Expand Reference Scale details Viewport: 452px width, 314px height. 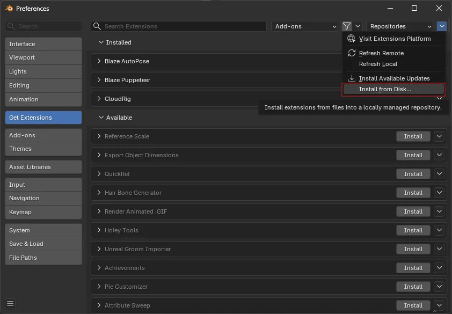pyautogui.click(x=99, y=136)
